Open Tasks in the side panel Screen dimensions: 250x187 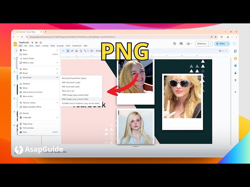pos(235,66)
